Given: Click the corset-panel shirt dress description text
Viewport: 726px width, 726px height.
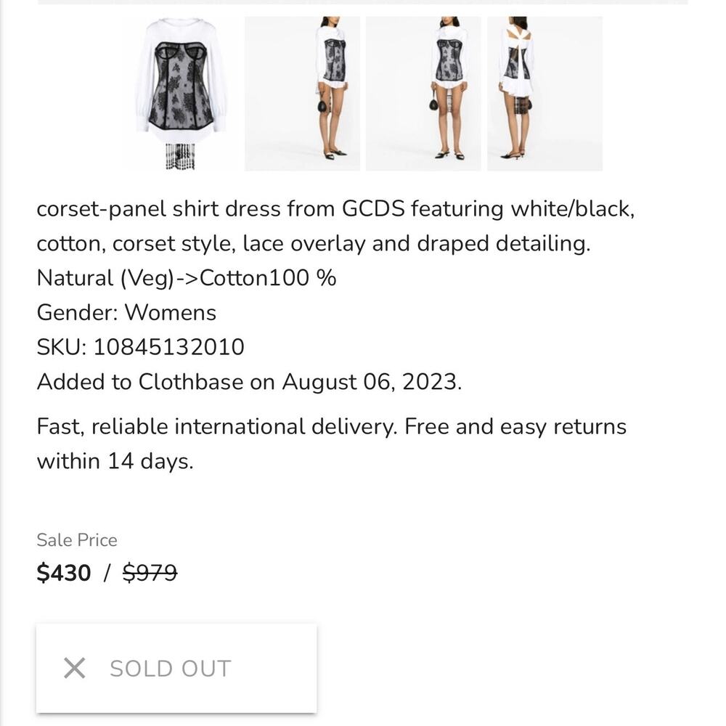Looking at the screenshot, I should pyautogui.click(x=335, y=226).
